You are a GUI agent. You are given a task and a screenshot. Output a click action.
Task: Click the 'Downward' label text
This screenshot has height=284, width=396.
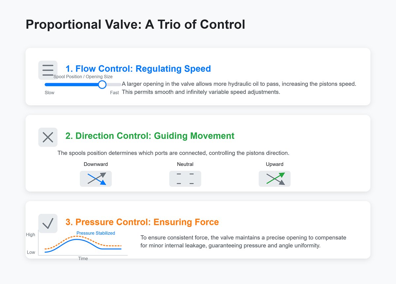point(96,164)
